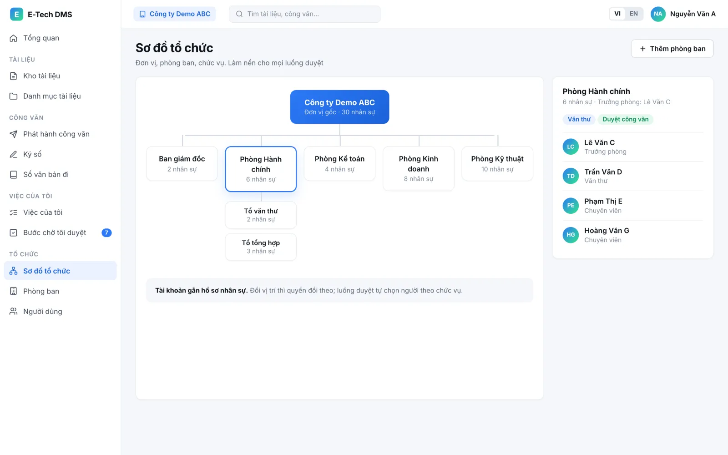
Task: Go to Tổng quan in the sidebar
Action: [x=61, y=38]
